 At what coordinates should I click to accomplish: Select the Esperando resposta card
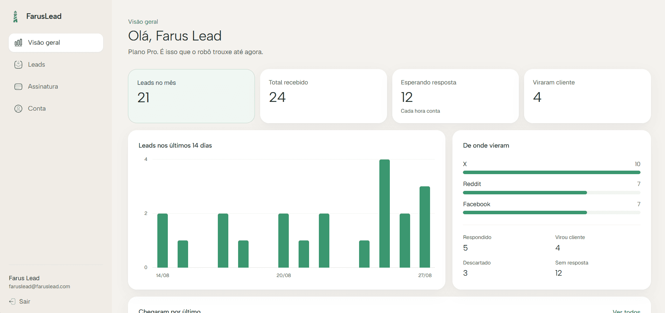pos(456,96)
